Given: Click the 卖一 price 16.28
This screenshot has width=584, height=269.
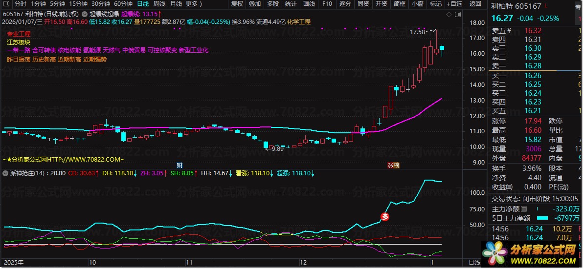Looking at the screenshot, I should 532,66.
